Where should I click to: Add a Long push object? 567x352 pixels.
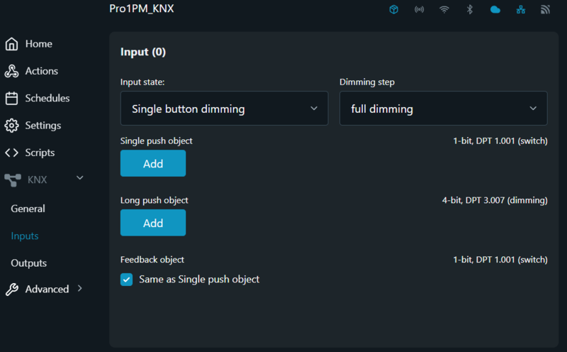click(153, 223)
